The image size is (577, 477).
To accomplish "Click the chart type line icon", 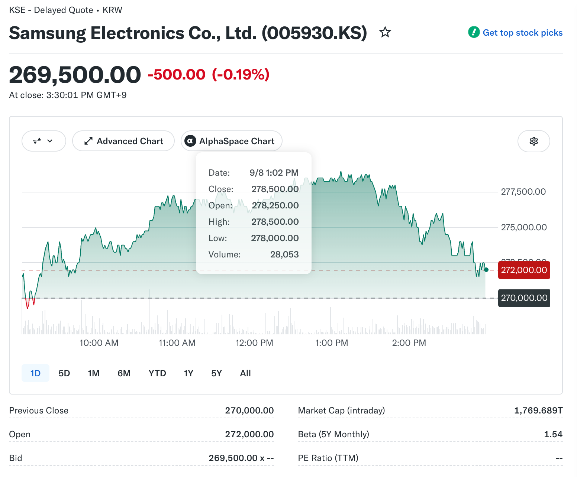I will pos(37,141).
